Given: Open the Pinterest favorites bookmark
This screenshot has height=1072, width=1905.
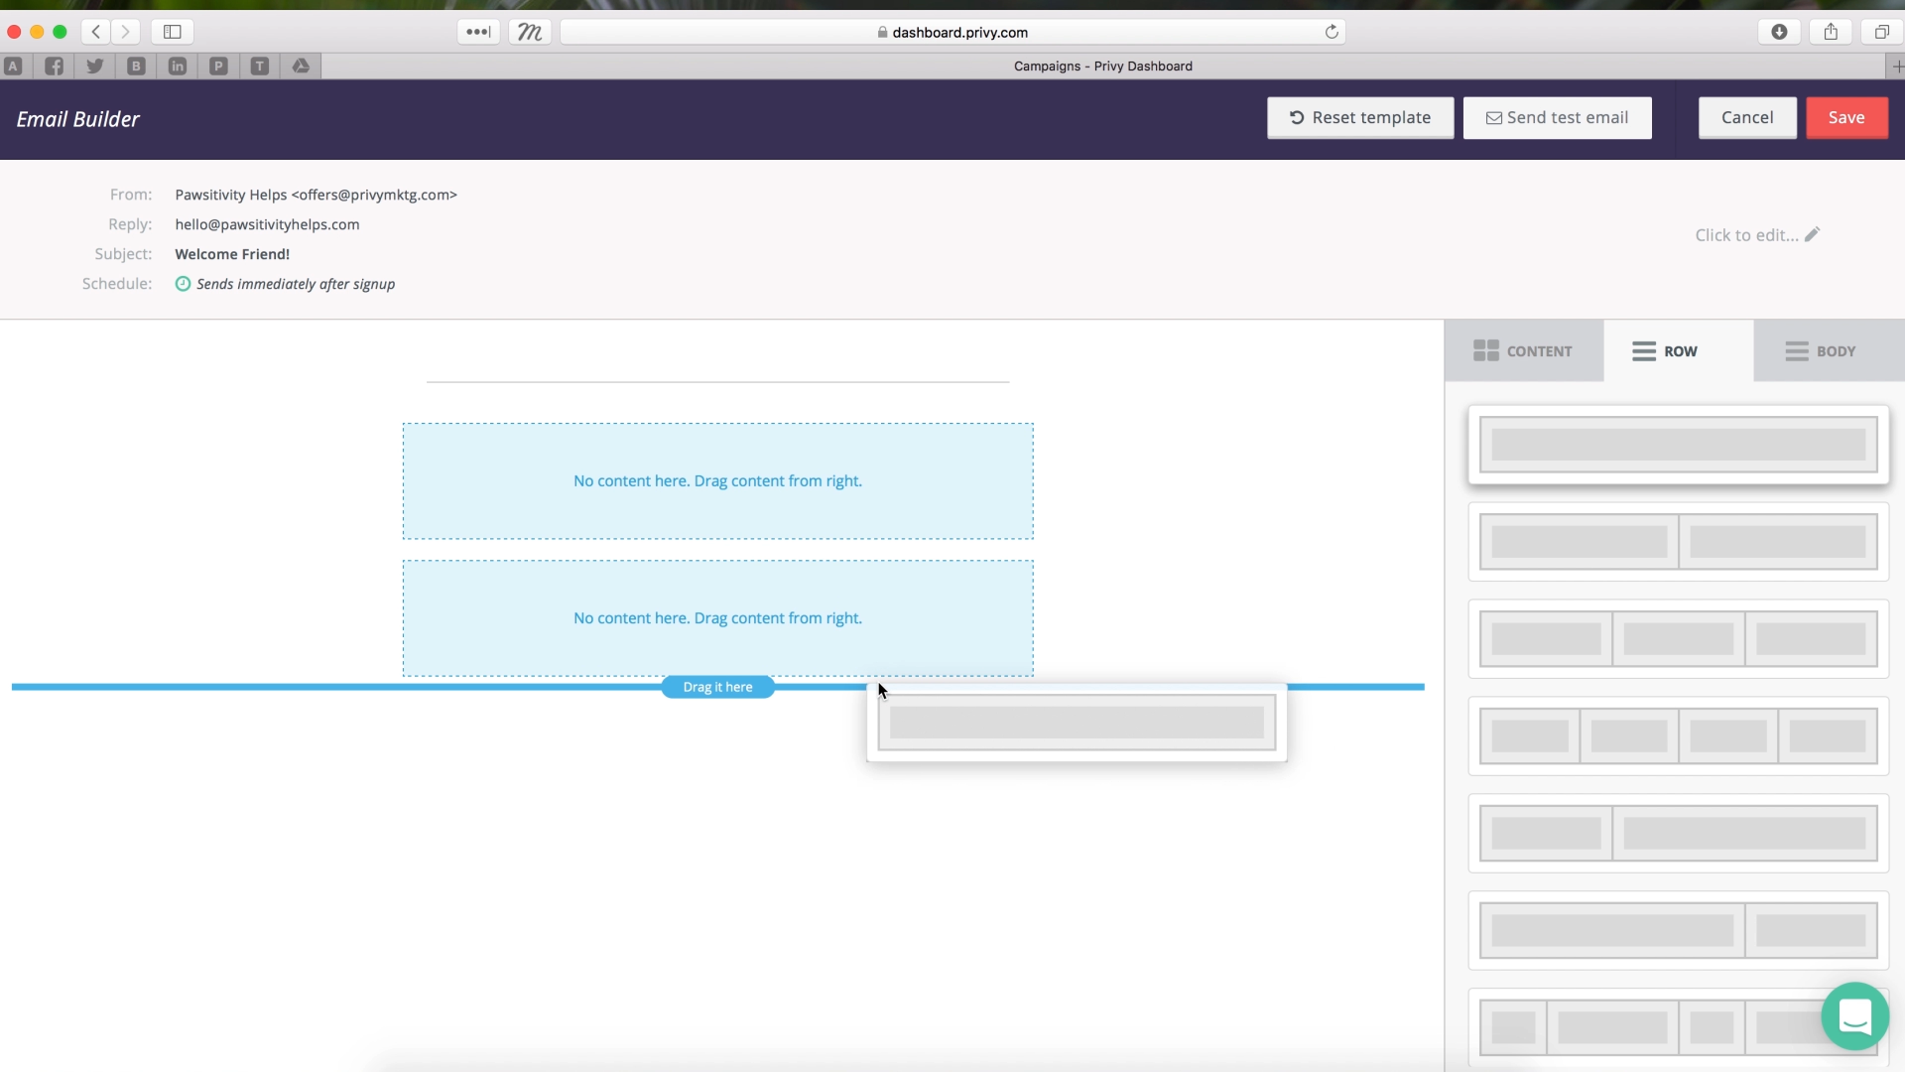Looking at the screenshot, I should [218, 66].
